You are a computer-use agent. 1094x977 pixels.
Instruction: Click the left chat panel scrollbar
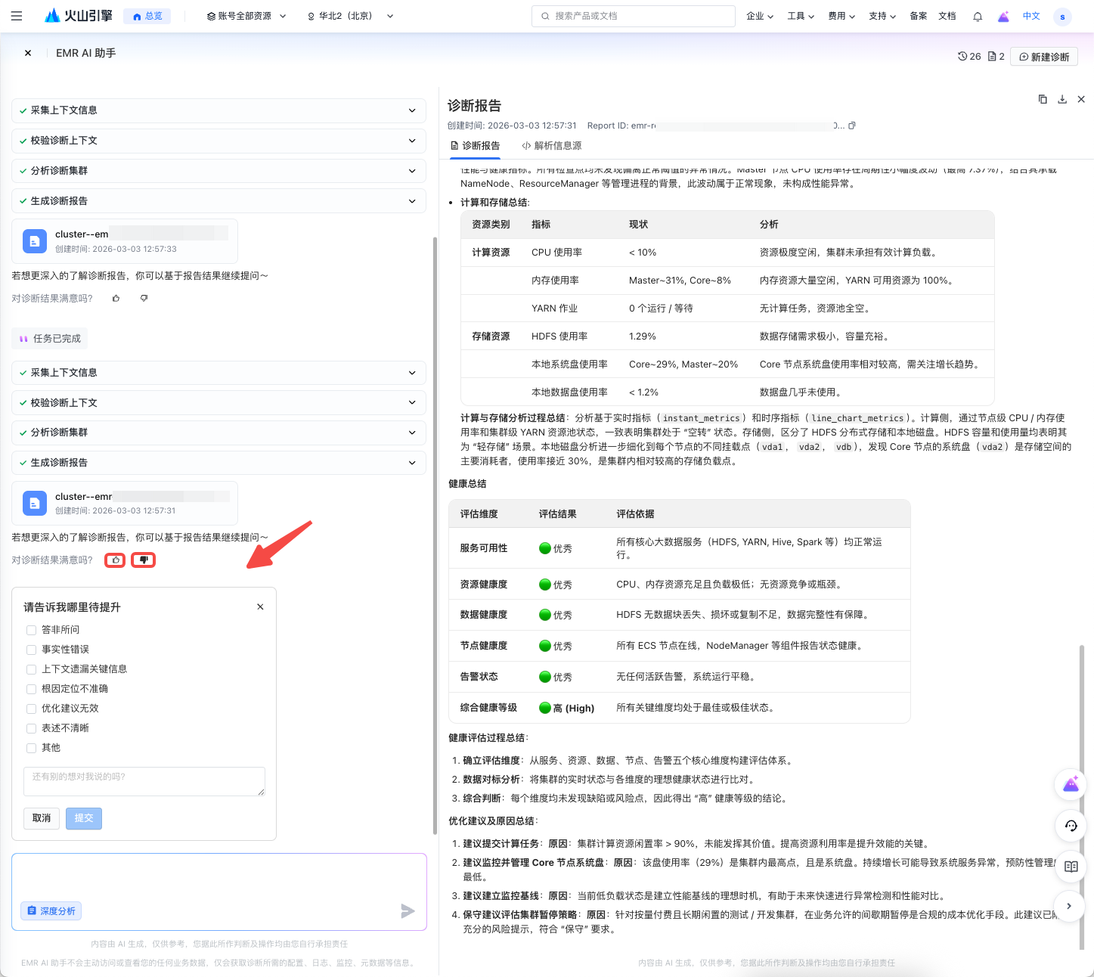(435, 529)
